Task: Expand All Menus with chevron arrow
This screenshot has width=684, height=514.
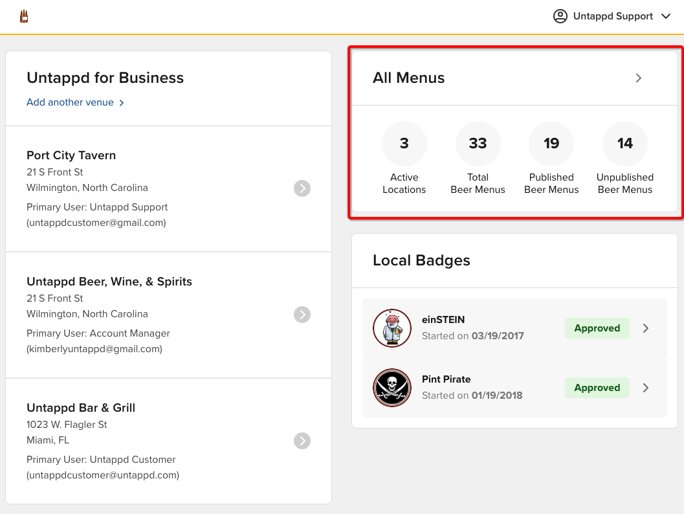Action: (638, 78)
